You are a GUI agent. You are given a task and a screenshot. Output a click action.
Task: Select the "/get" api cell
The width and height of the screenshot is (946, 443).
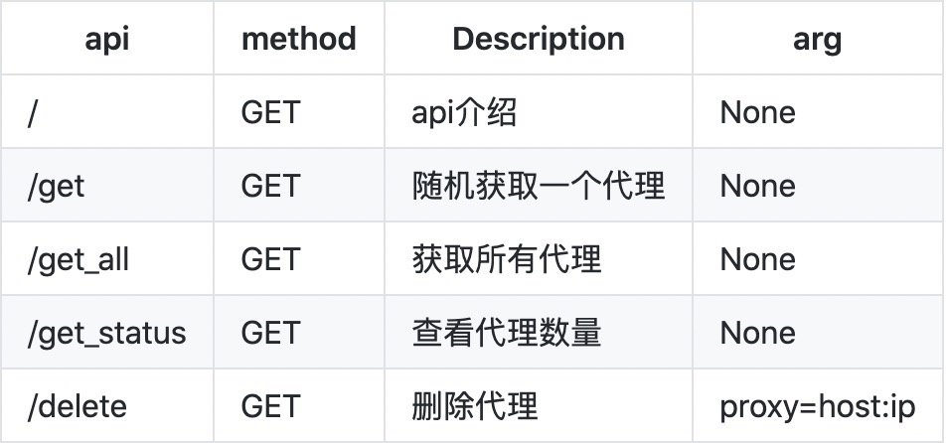(57, 186)
